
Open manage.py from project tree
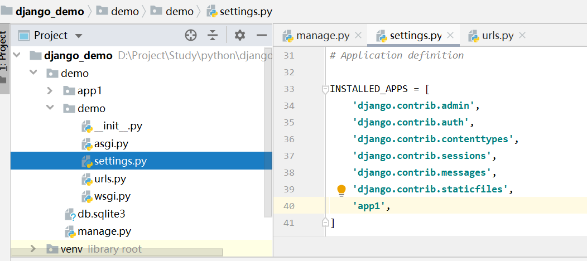click(104, 231)
